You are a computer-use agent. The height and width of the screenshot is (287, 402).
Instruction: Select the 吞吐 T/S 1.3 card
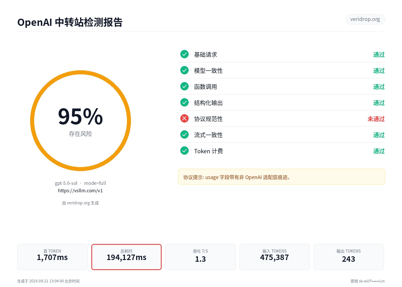coord(200,257)
